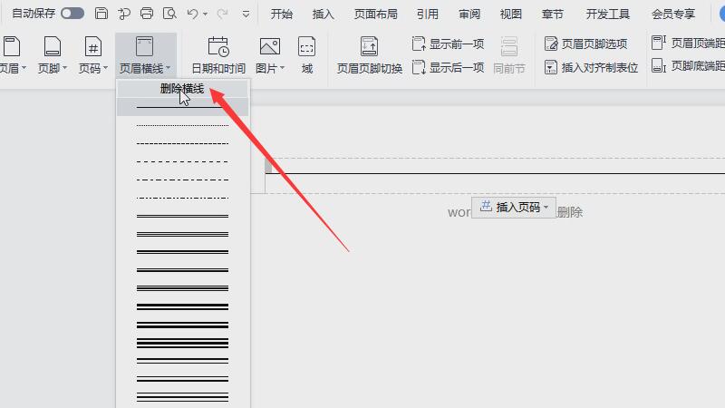Open the 会员专享 tab
This screenshot has height=408, width=725.
(673, 15)
